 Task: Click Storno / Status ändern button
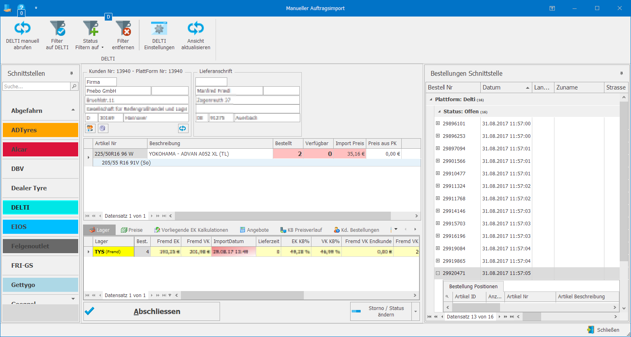(x=381, y=312)
